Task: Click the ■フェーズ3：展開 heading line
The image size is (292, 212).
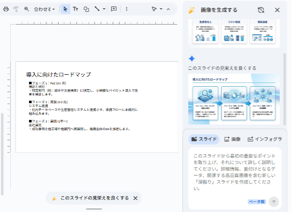Action: pos(48,121)
